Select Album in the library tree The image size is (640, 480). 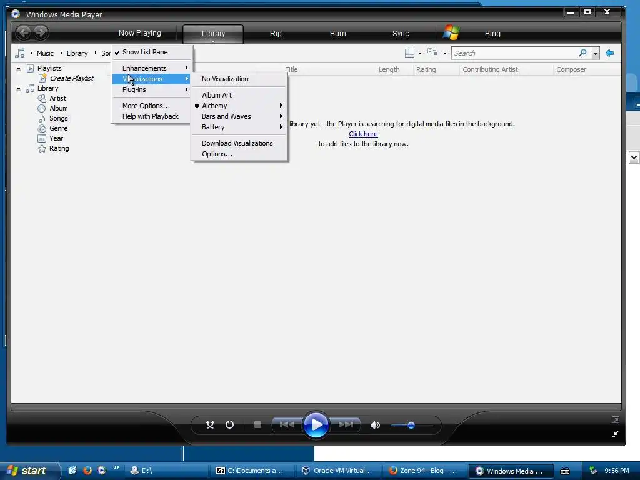point(58,108)
